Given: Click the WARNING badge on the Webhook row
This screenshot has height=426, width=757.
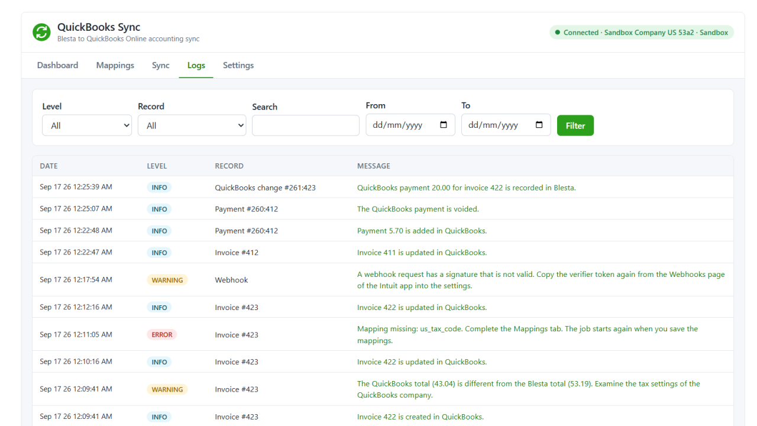Looking at the screenshot, I should coord(167,280).
